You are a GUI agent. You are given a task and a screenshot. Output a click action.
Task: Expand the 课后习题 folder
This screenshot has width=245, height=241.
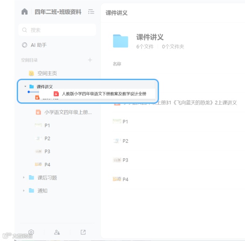(24, 177)
